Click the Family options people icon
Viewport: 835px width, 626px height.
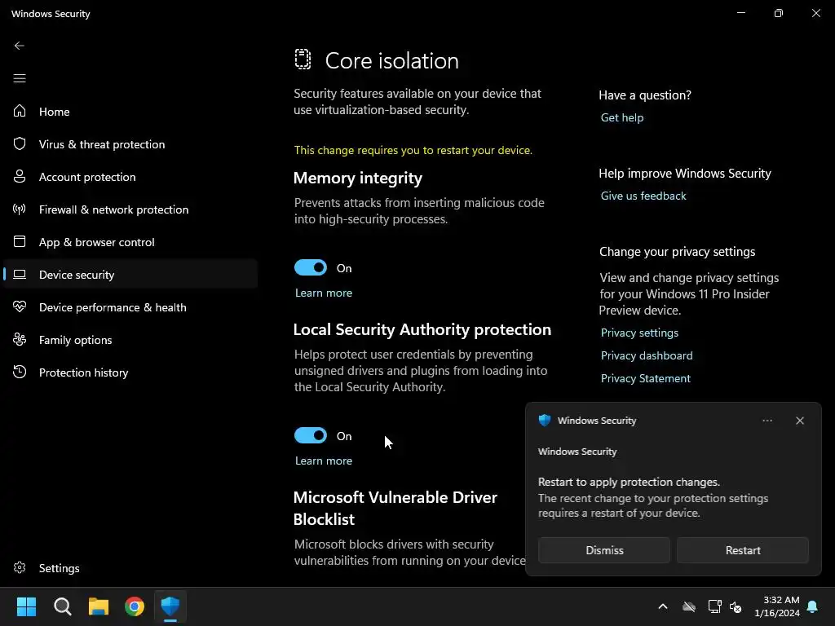coord(20,339)
